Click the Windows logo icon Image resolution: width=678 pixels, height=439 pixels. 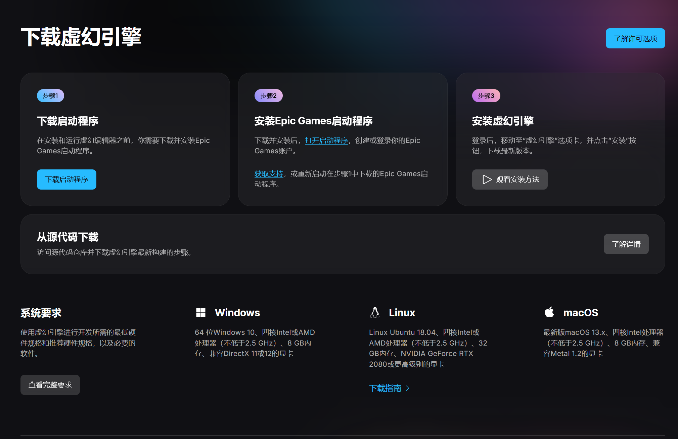pyautogui.click(x=200, y=313)
